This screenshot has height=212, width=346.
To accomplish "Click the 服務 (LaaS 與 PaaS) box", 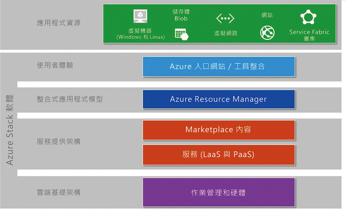I will tap(219, 154).
